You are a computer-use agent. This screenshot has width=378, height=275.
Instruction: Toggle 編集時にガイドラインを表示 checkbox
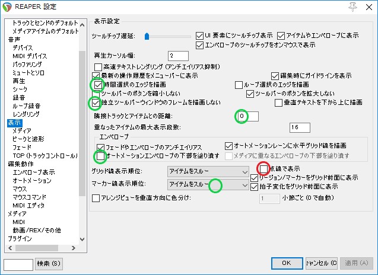[x=275, y=76]
